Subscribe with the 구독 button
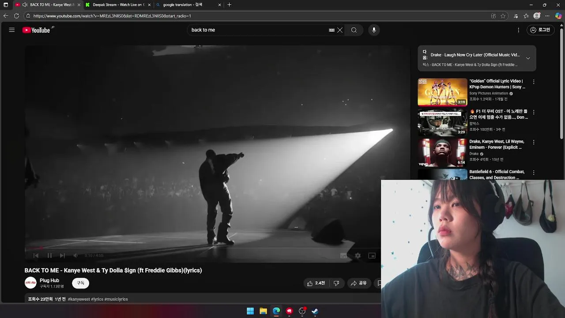This screenshot has width=565, height=318. 80,283
